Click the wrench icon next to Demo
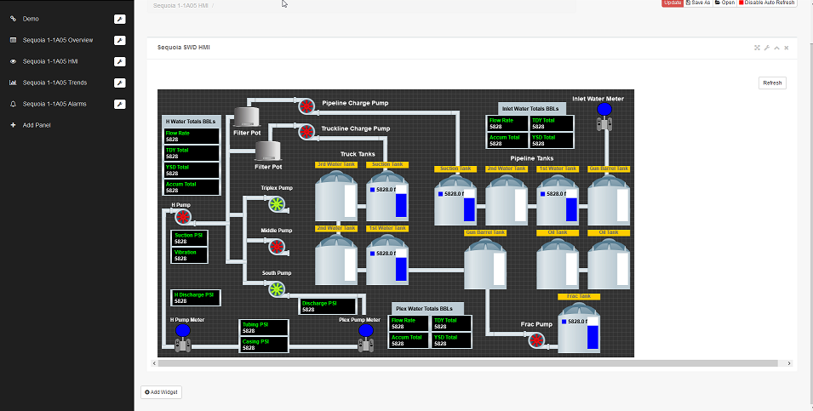The image size is (813, 411). click(x=120, y=19)
